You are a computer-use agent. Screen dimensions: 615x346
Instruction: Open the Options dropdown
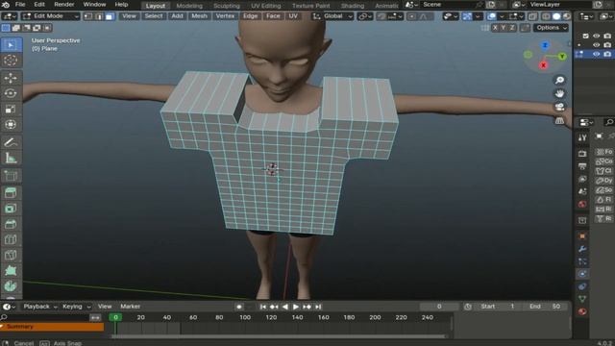551,28
